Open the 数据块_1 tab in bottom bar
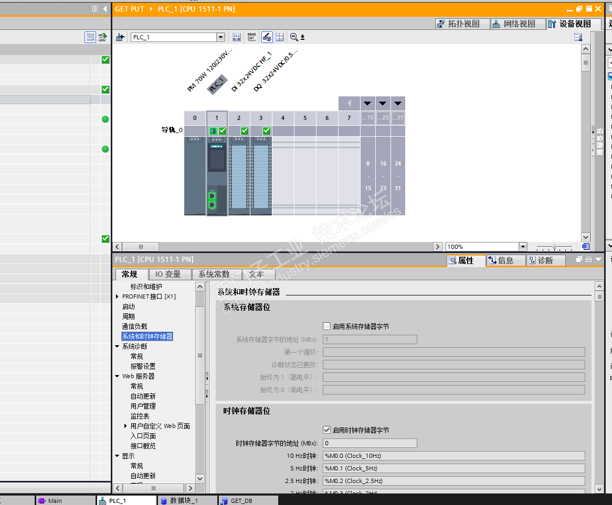This screenshot has height=505, width=612. point(187,500)
